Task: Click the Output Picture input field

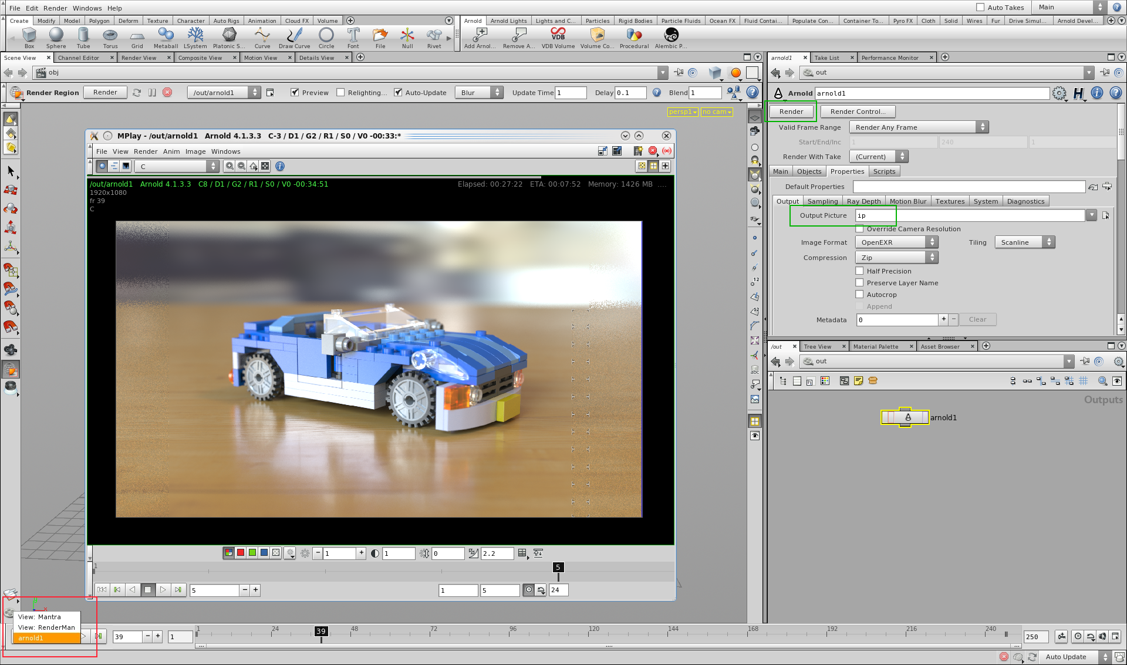Action: click(969, 215)
